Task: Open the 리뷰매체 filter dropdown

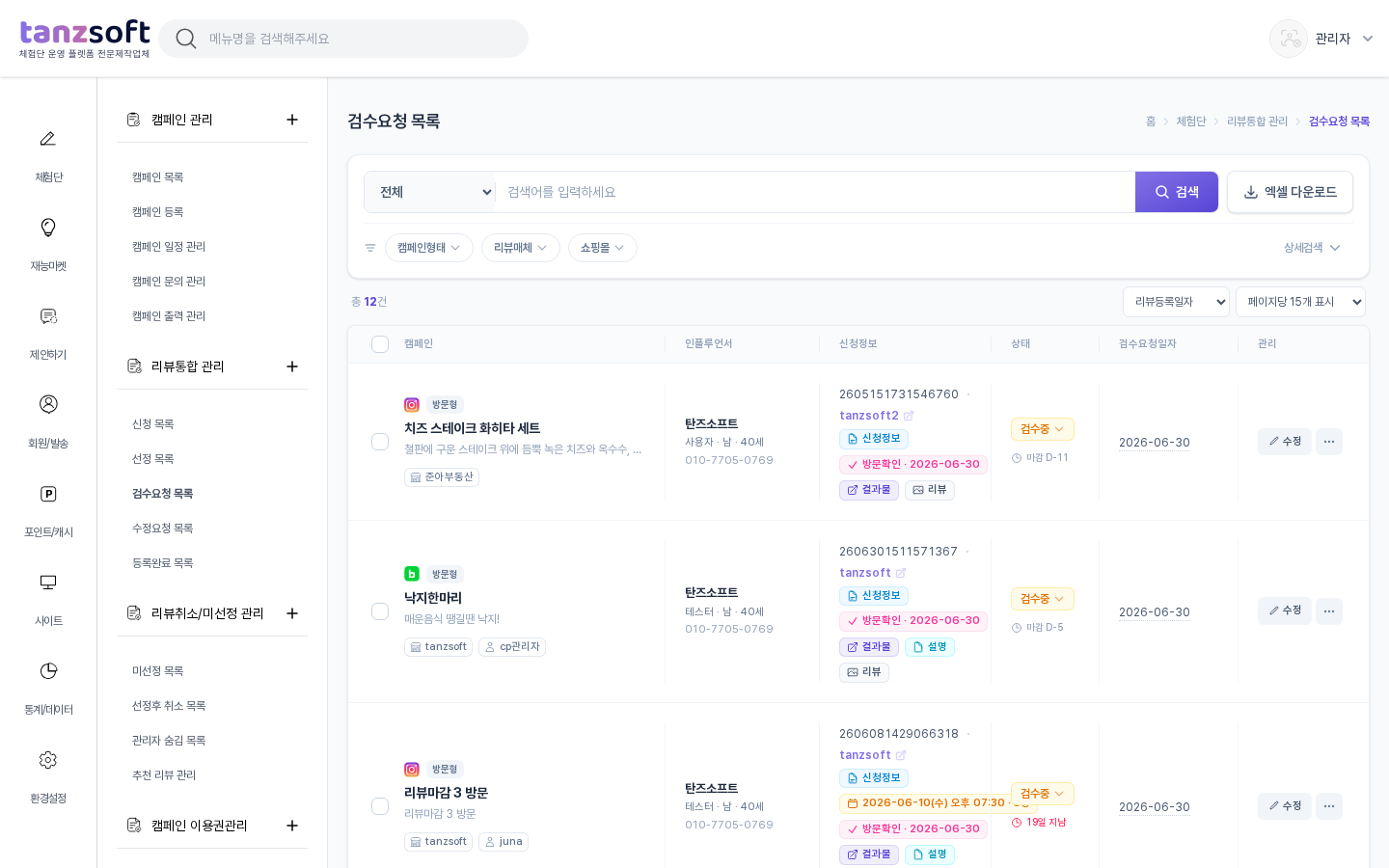Action: pyautogui.click(x=521, y=248)
